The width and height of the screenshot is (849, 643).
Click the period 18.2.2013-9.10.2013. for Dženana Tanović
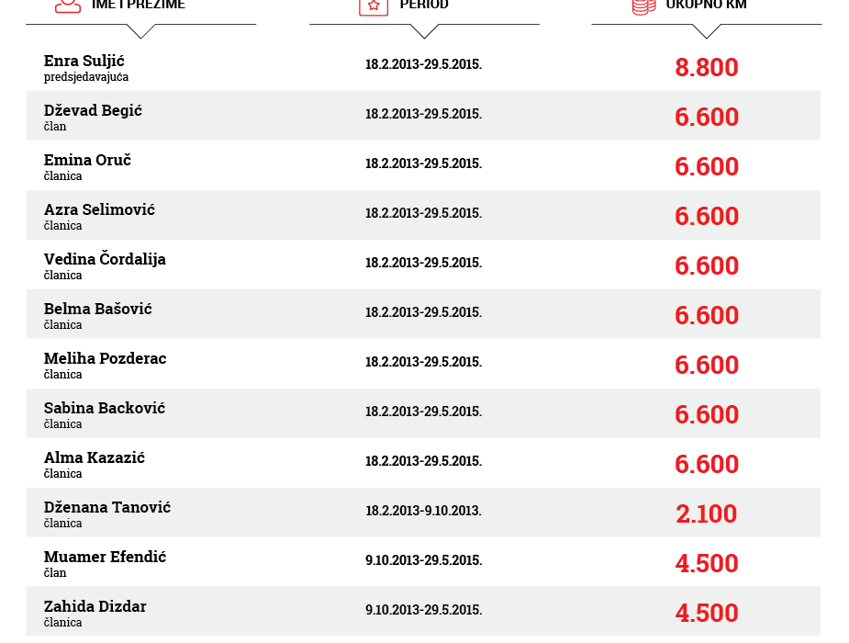point(423,511)
